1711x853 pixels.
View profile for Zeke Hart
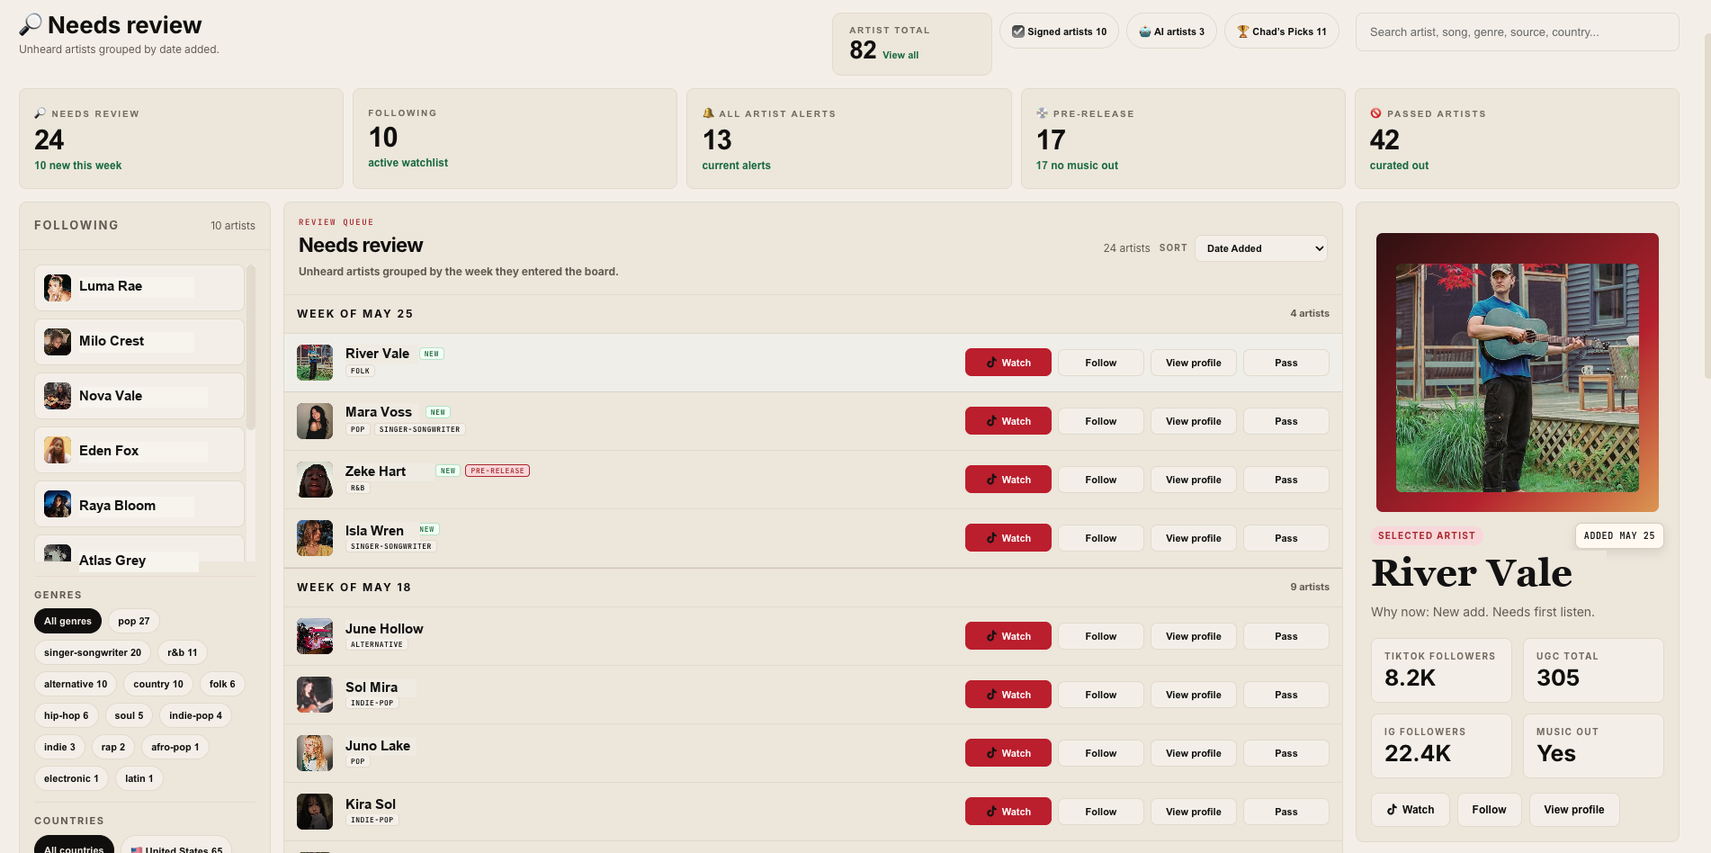[1194, 480]
